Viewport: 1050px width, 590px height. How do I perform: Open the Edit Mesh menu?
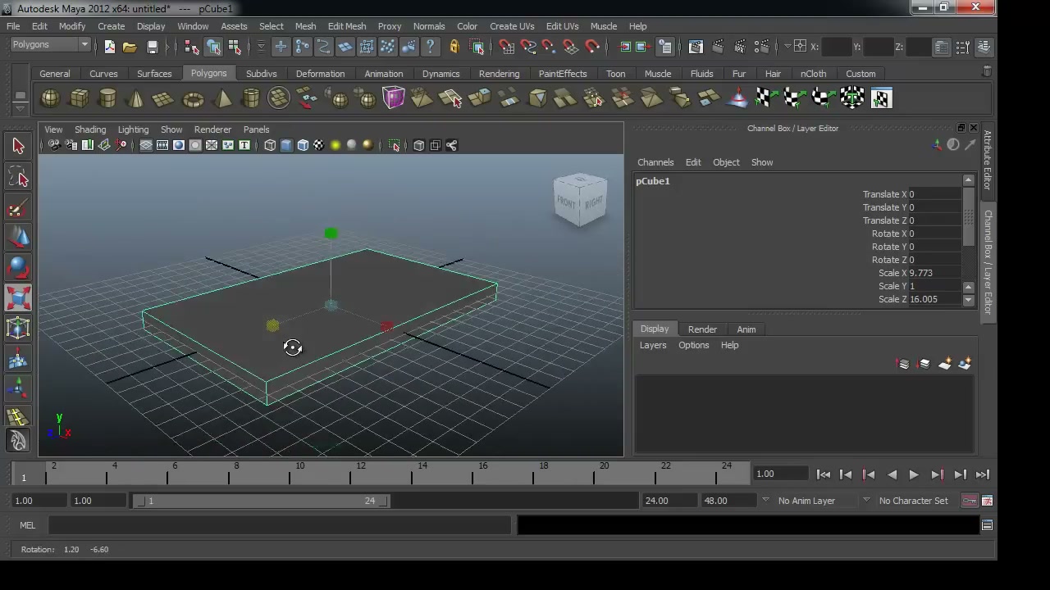click(x=346, y=26)
